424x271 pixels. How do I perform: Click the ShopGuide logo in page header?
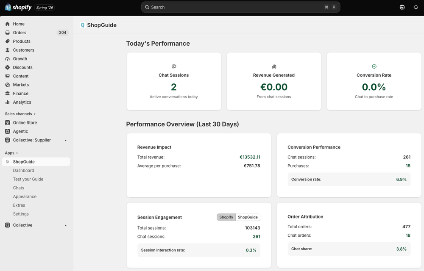click(x=83, y=25)
